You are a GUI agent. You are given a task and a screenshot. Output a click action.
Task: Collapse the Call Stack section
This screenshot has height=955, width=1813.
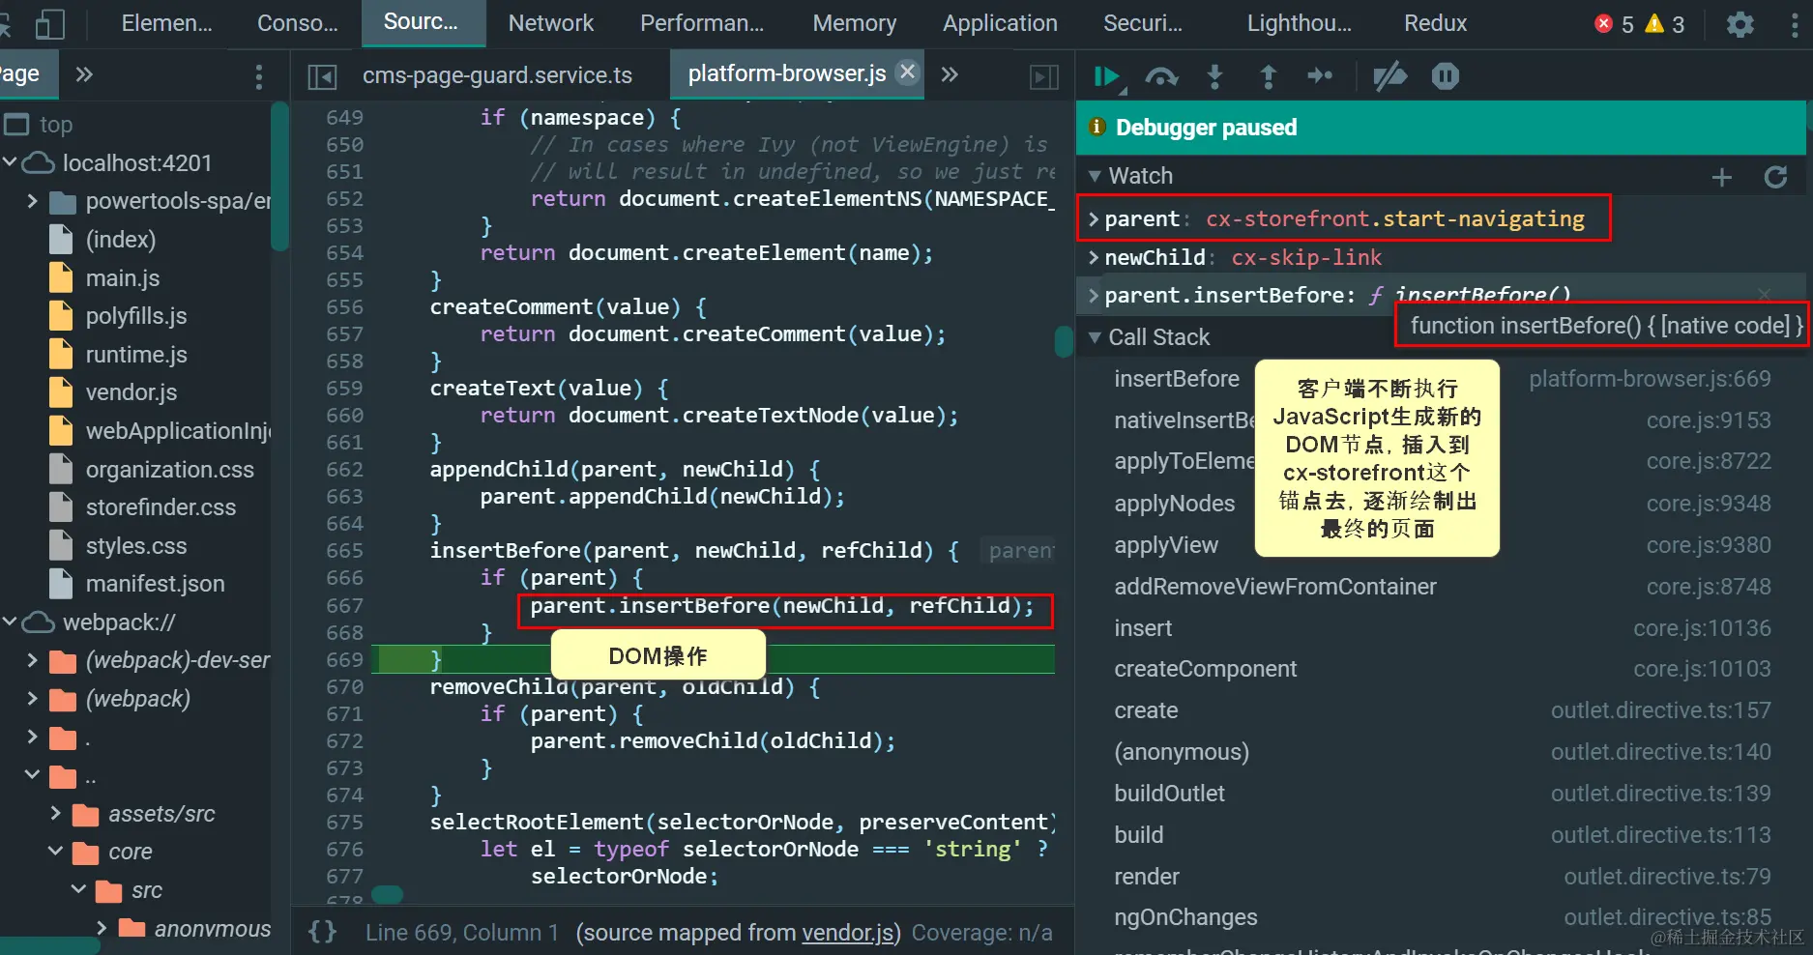[1095, 337]
